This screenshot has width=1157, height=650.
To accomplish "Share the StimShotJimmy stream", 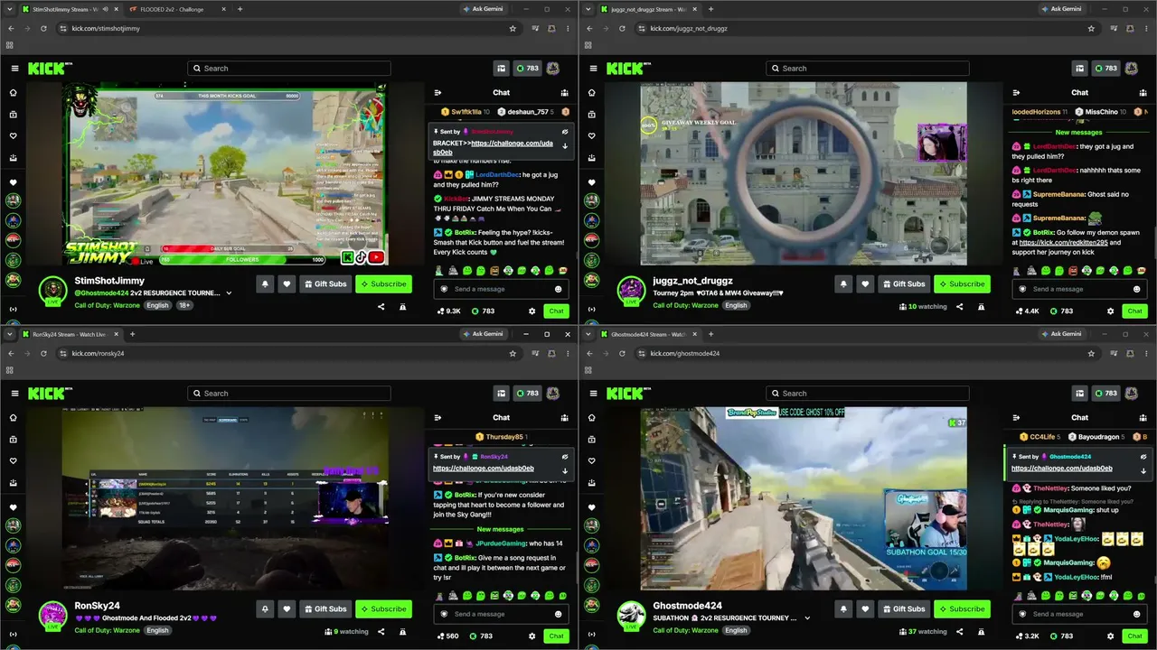I will point(381,307).
